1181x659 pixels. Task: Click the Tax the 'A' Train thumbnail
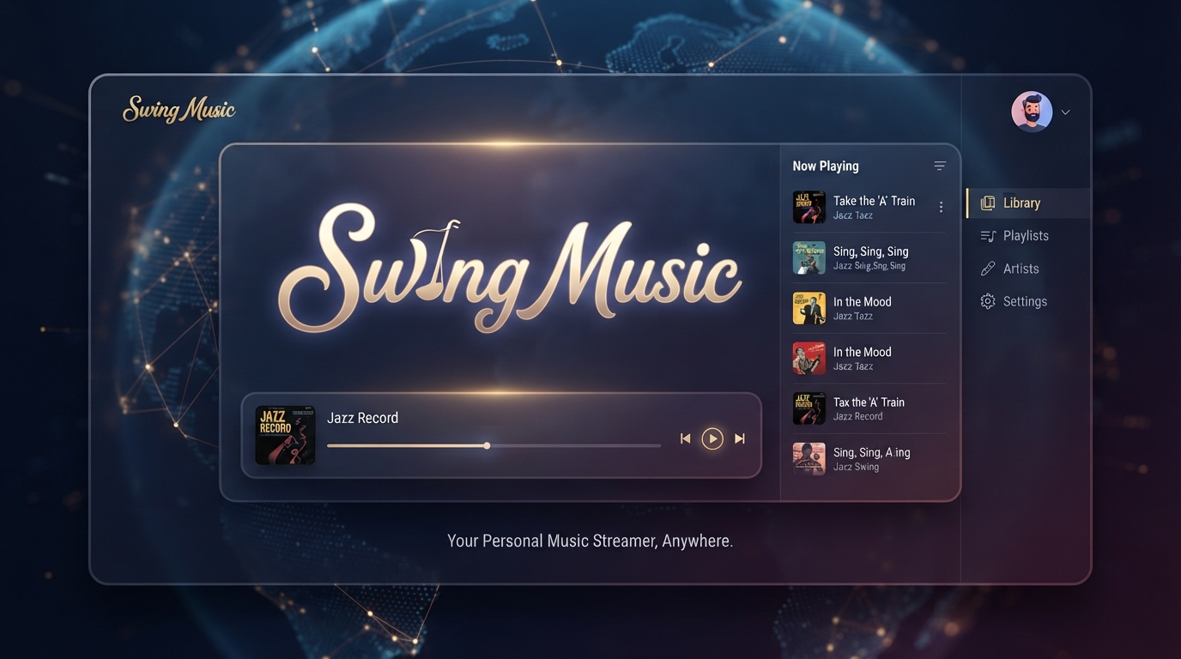coord(809,408)
